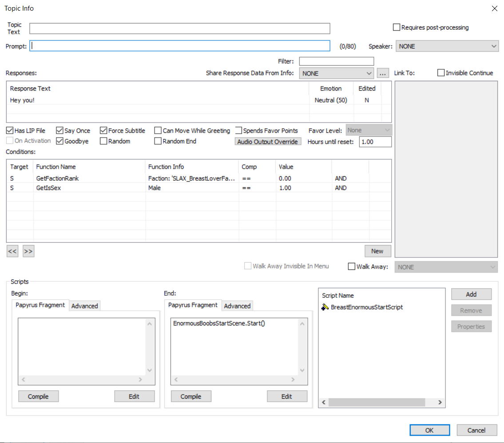Click Audio Output Override button
Screen dimensions: 504x443
click(x=268, y=142)
